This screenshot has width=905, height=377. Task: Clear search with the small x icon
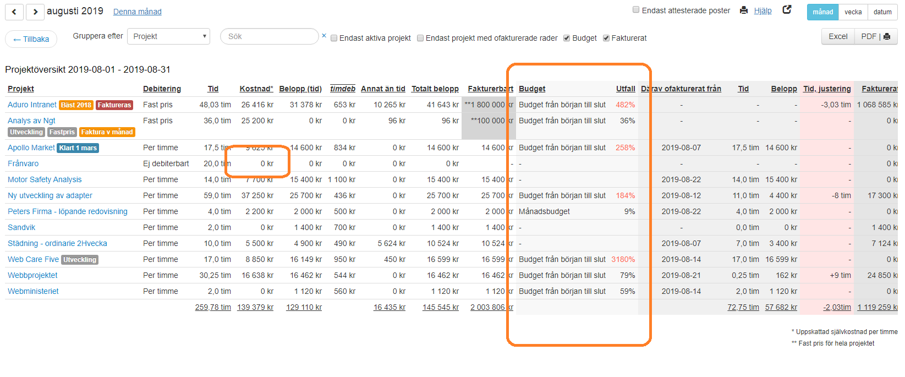pos(324,36)
